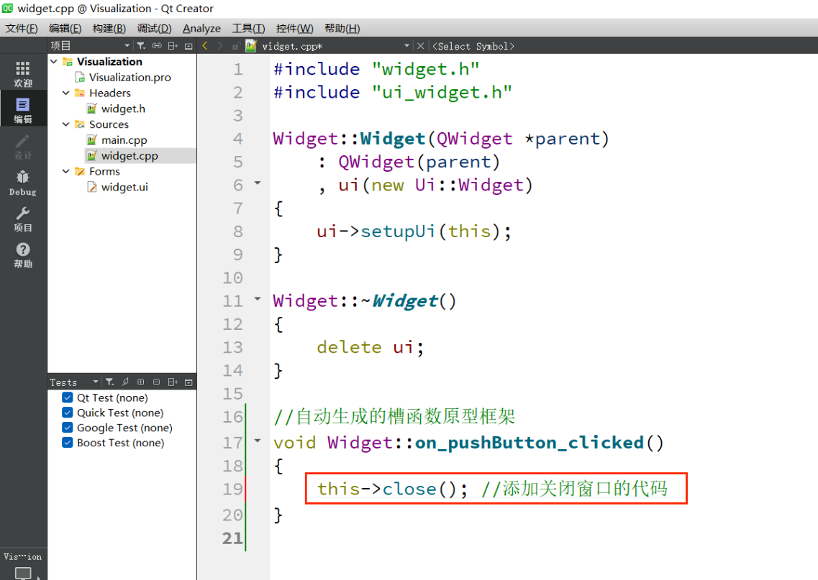Click the read-only lock icon

tap(236, 46)
